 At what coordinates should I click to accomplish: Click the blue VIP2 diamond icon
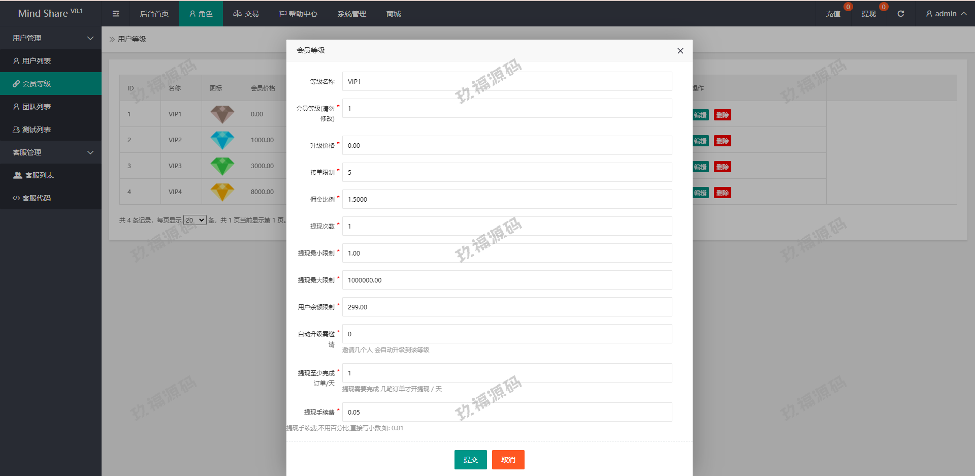[222, 140]
